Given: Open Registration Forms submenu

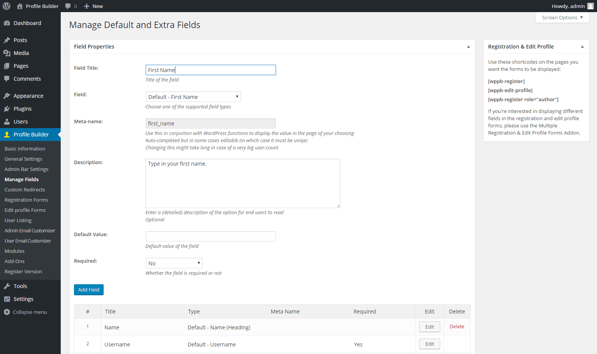Looking at the screenshot, I should [26, 200].
